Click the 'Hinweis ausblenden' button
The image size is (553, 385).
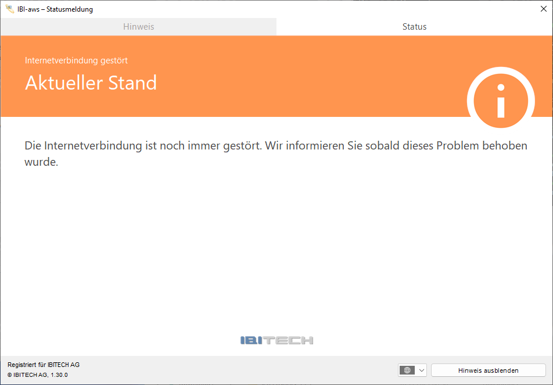point(488,370)
